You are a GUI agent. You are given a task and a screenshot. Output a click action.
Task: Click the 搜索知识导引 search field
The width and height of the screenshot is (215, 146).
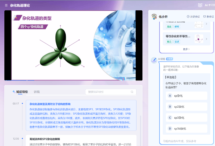(x=108, y=92)
